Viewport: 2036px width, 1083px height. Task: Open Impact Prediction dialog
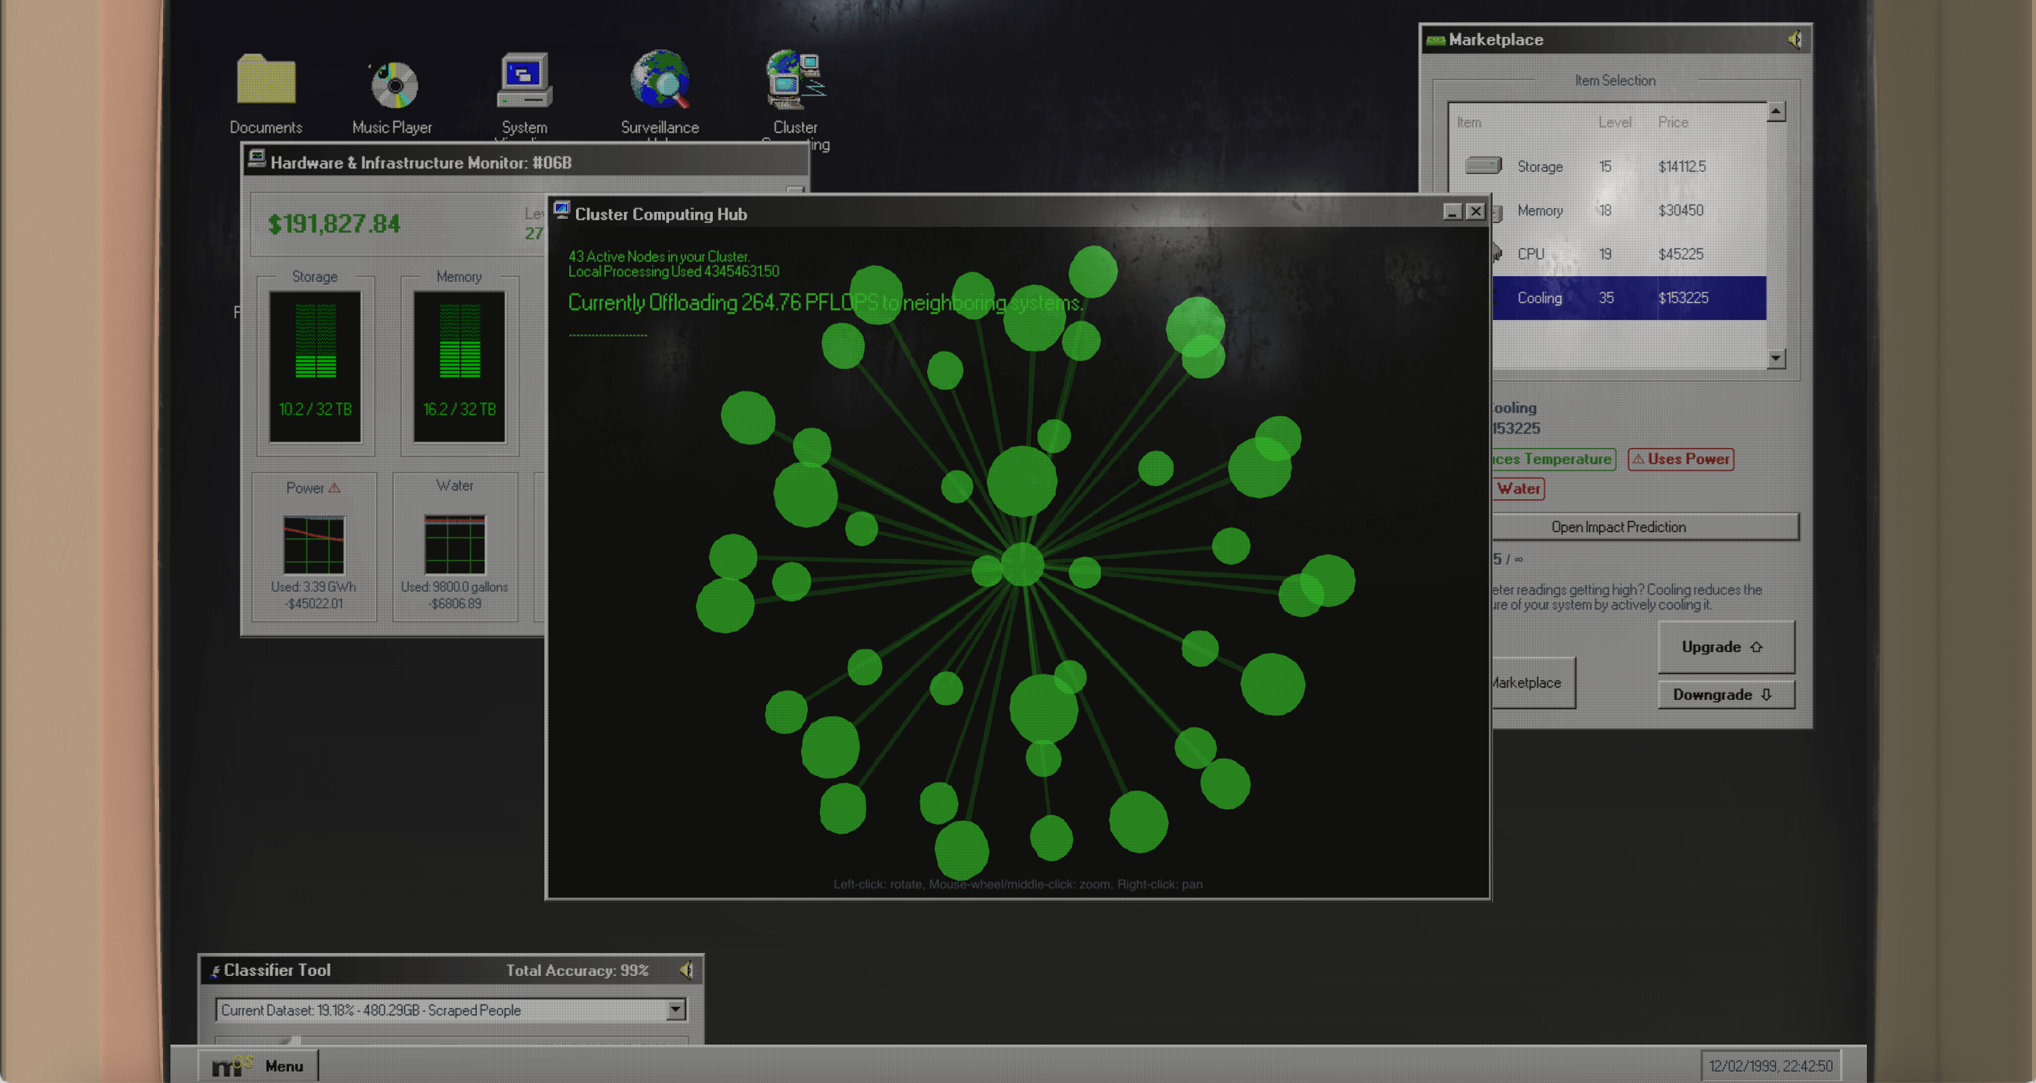(x=1616, y=526)
